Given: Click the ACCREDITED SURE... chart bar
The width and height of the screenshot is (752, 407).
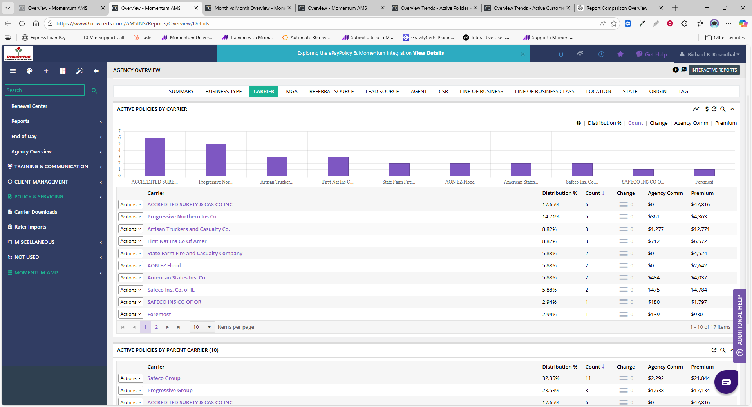Looking at the screenshot, I should click(155, 157).
